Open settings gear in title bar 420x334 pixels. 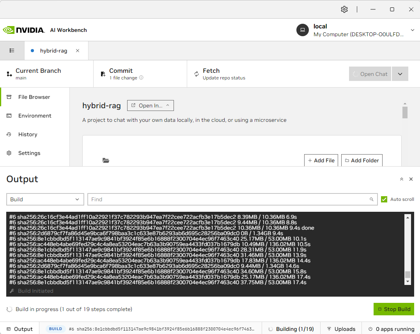(344, 9)
